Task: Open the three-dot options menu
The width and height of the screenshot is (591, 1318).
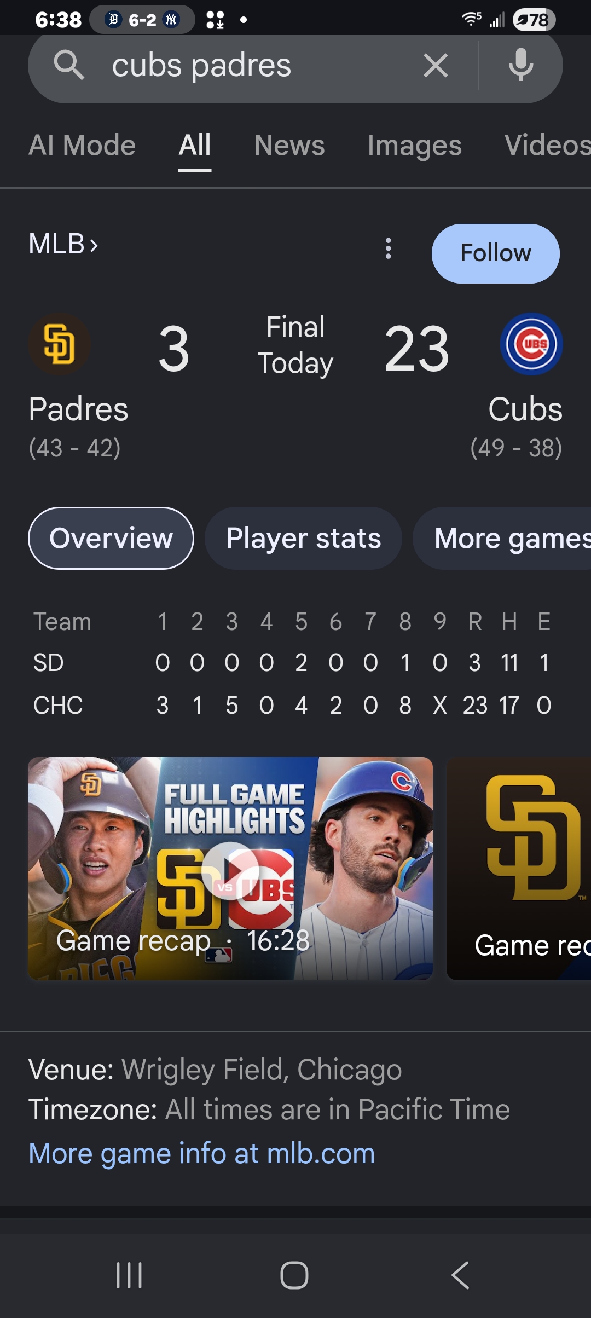Action: pos(389,248)
